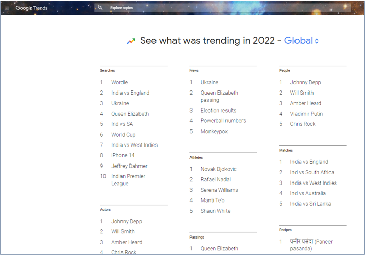Select India vs England in Searches list
Viewport: 365px width, 255px height.
coord(130,93)
